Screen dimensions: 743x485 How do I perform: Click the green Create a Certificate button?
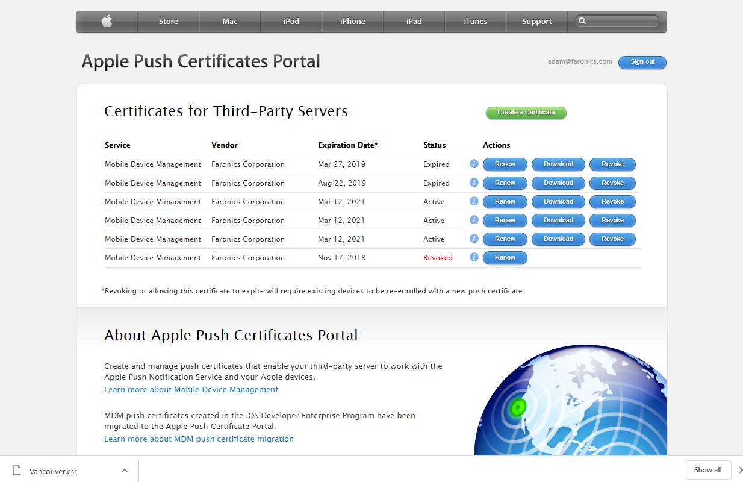(x=526, y=113)
